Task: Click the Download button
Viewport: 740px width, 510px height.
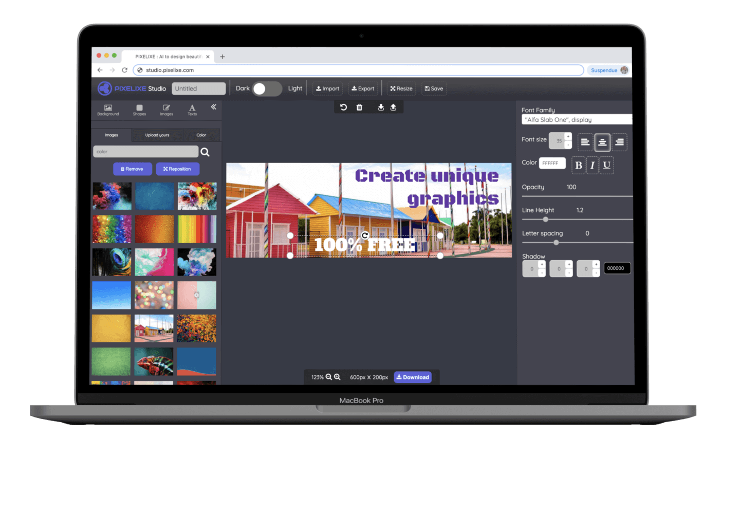Action: pos(413,377)
